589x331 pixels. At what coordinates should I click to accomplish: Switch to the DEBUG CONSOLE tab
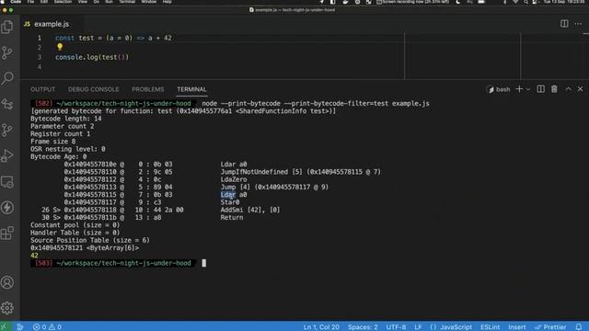click(x=94, y=89)
